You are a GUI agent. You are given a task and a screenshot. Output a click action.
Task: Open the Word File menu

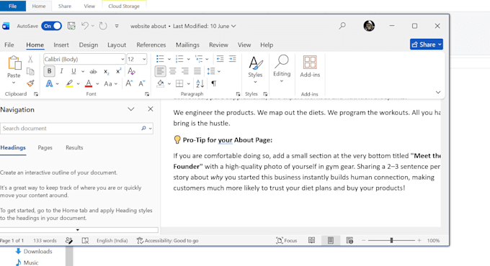pos(9,45)
